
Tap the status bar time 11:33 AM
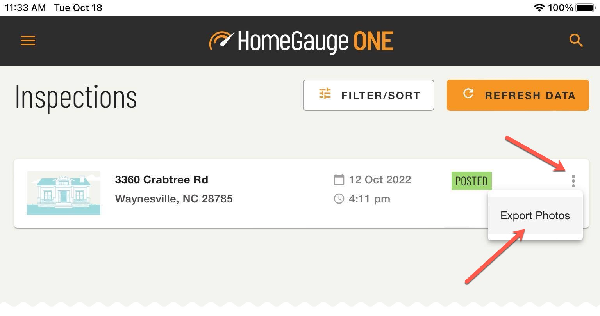tap(25, 8)
